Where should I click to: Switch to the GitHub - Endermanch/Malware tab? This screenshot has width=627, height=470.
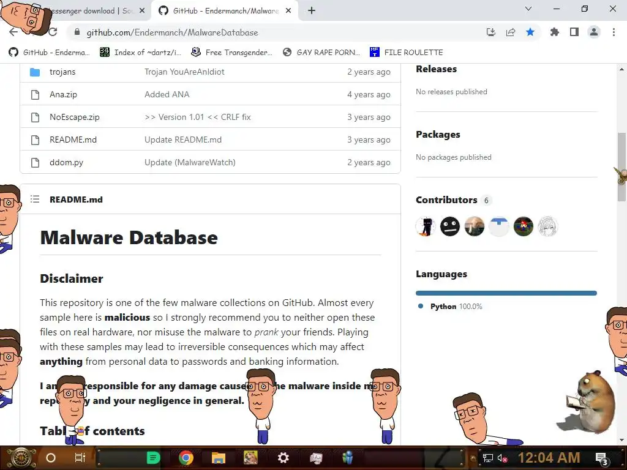coord(225,11)
